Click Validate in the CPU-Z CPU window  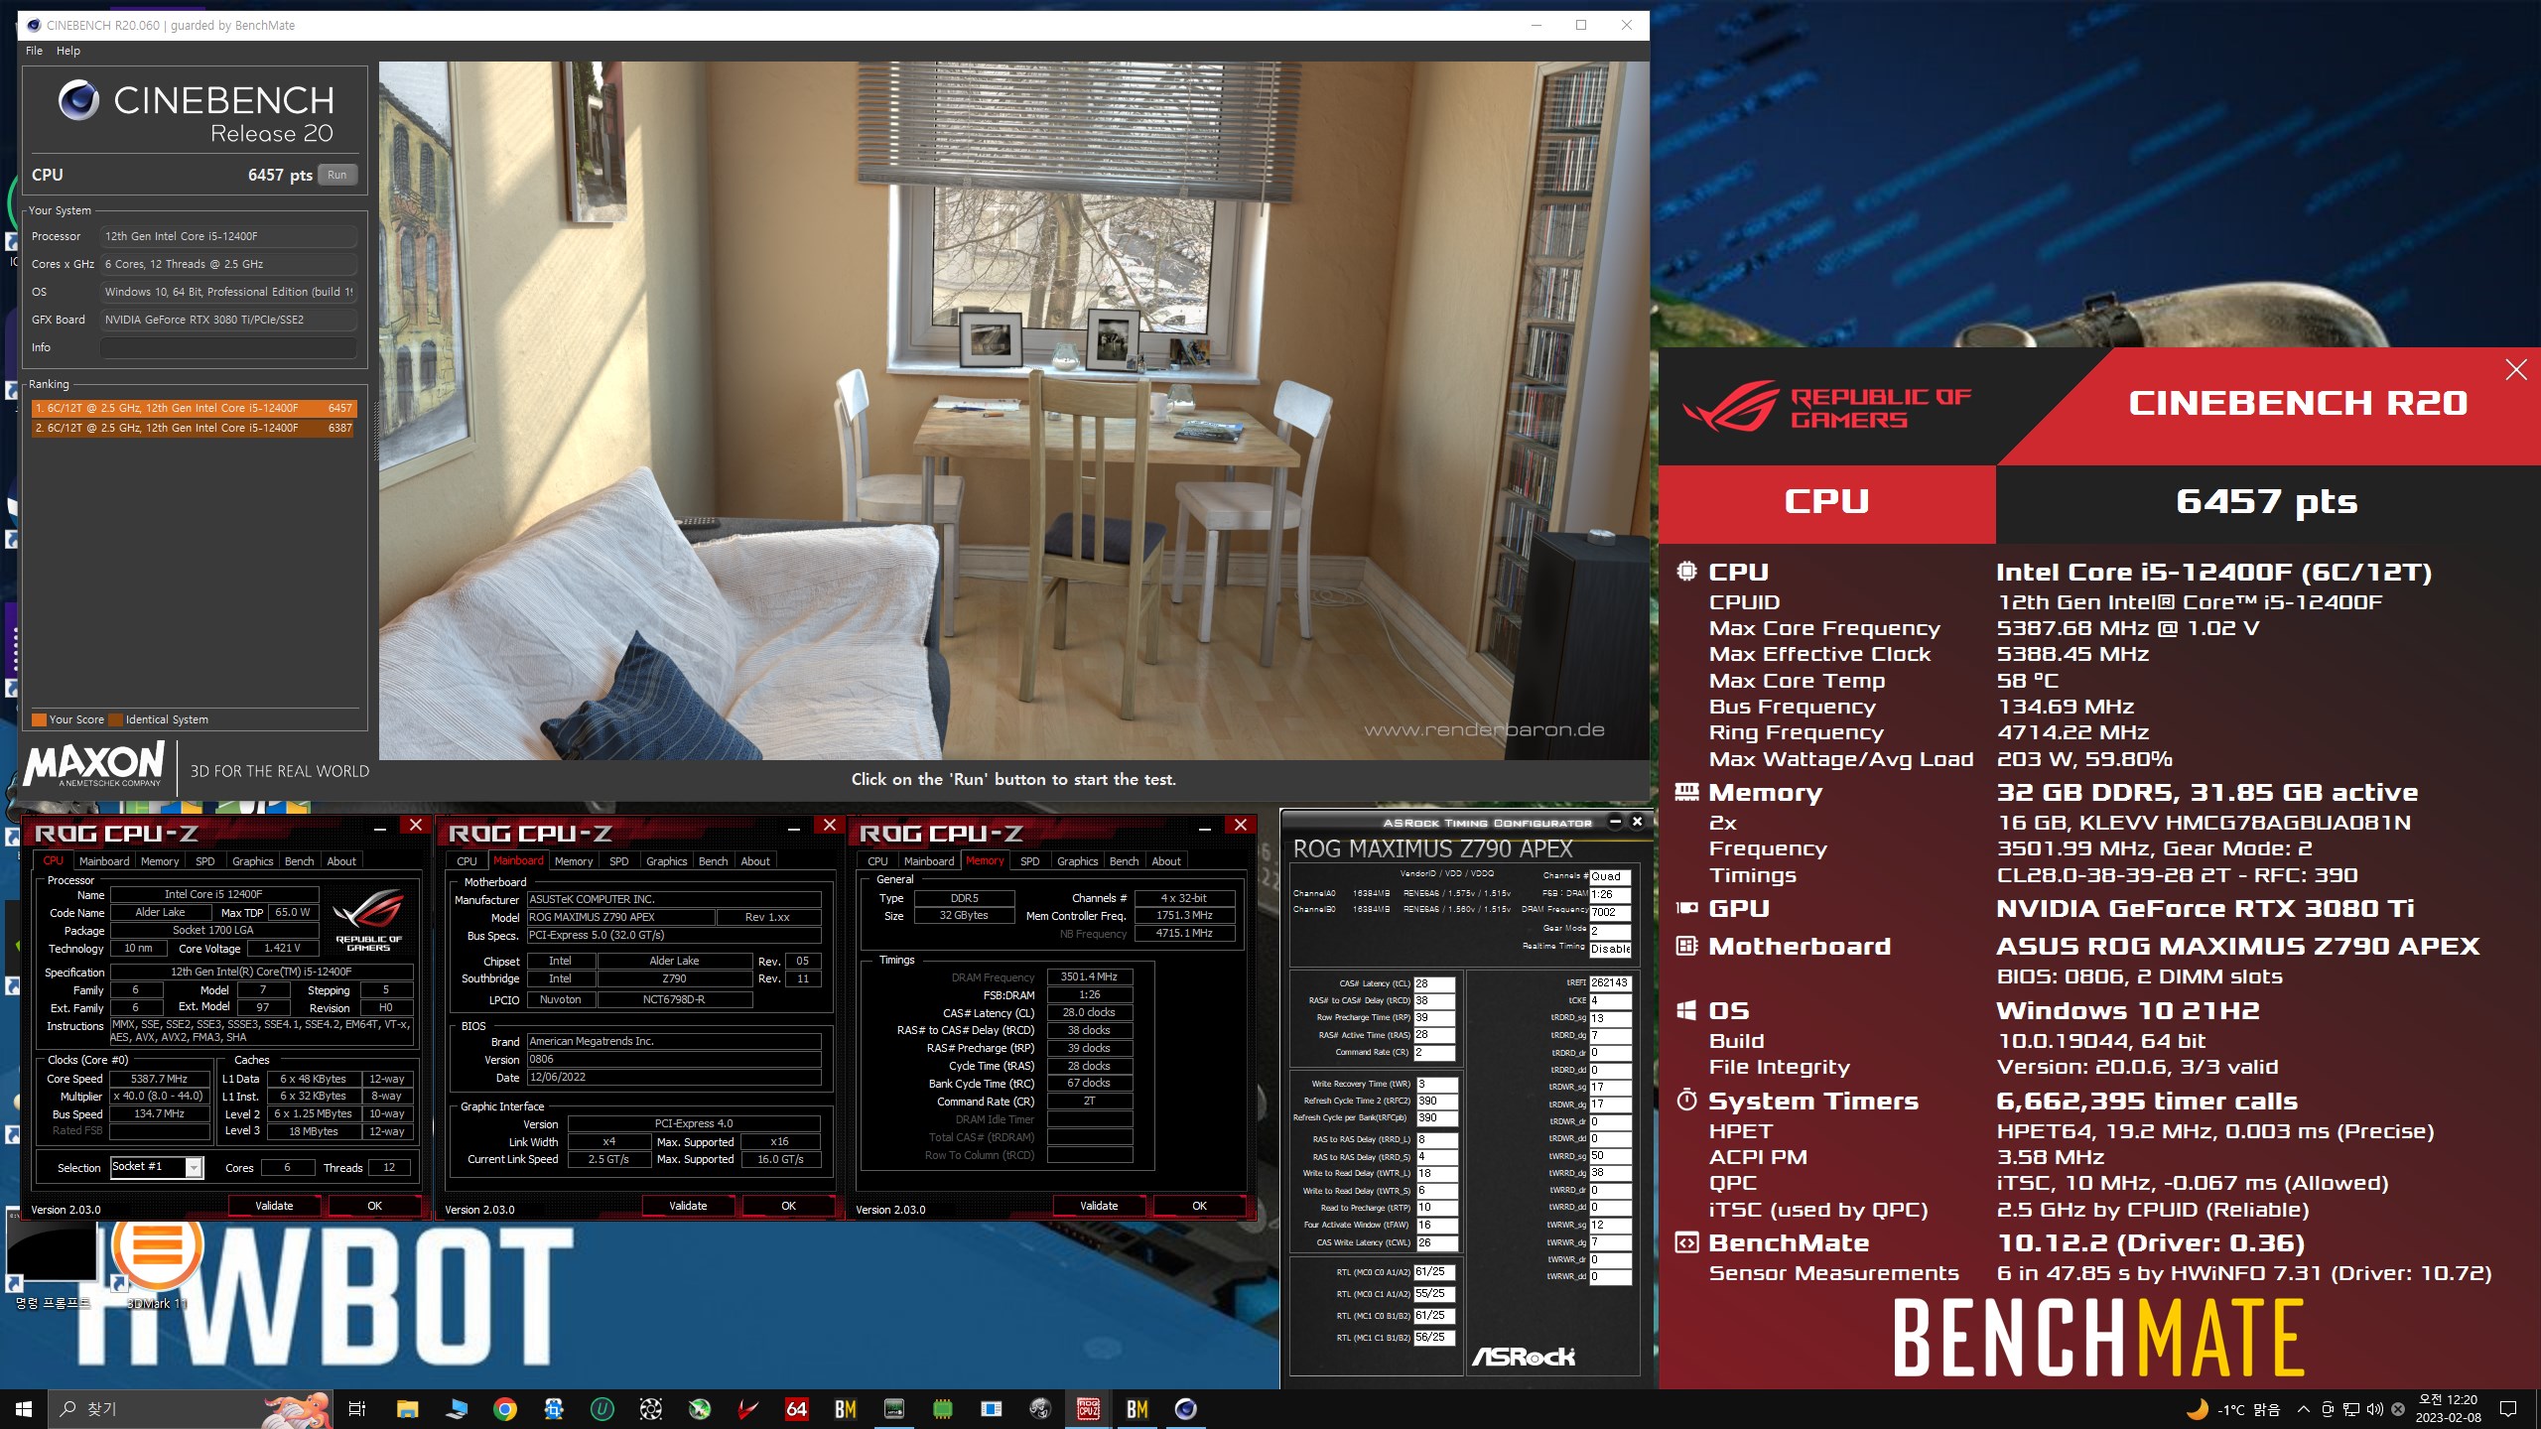(x=274, y=1206)
